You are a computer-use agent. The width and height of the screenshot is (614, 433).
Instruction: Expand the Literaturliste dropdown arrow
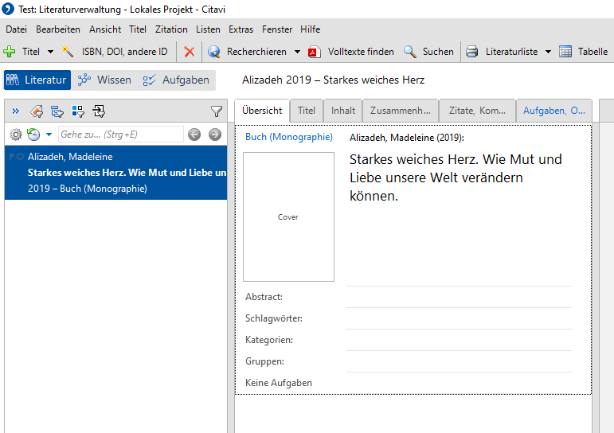(548, 52)
